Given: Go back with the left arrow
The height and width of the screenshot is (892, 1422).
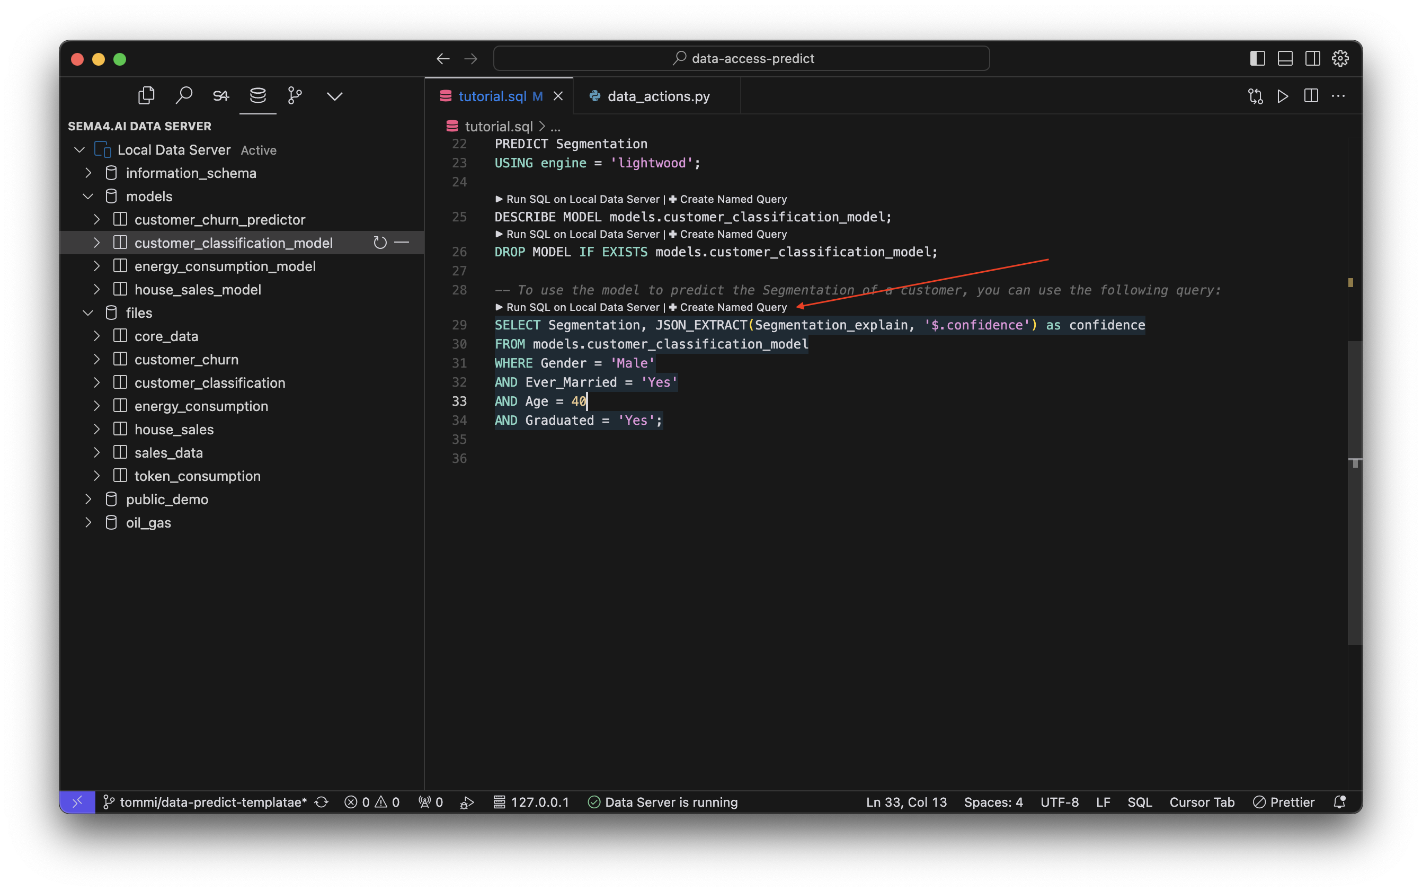Looking at the screenshot, I should pos(443,59).
